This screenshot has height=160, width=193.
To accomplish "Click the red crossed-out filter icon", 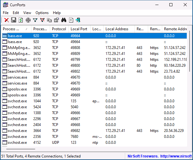I will [42, 20].
